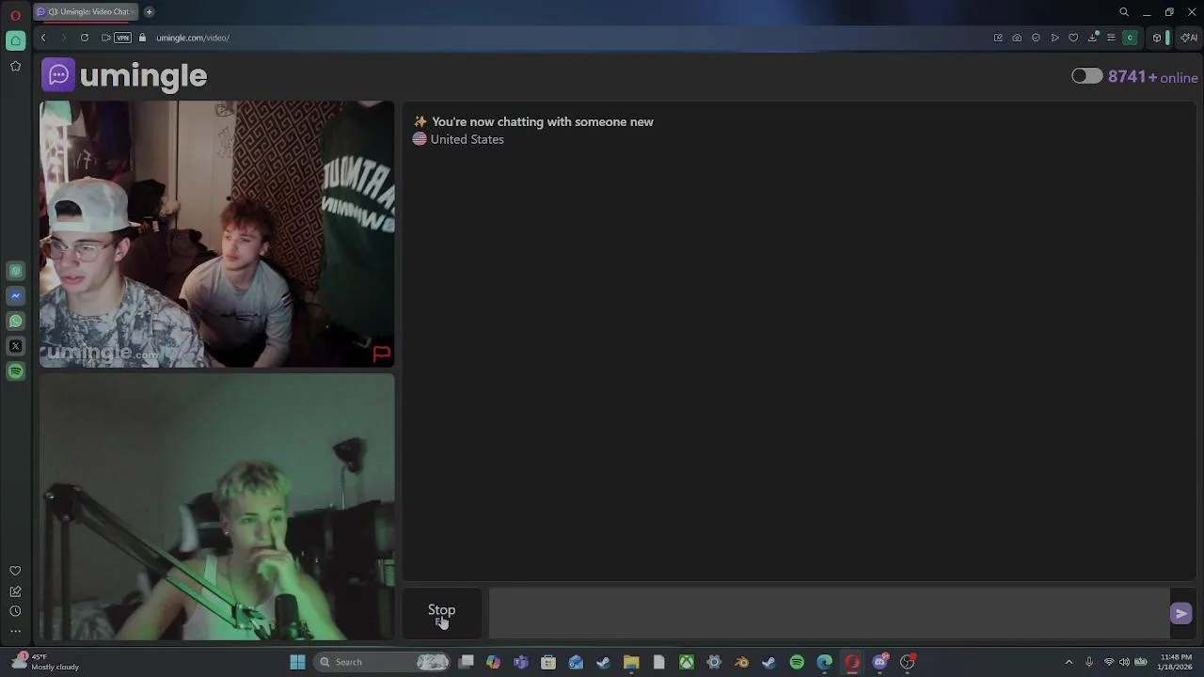Click the taskbar Search box
1204x677 pixels.
pyautogui.click(x=383, y=662)
